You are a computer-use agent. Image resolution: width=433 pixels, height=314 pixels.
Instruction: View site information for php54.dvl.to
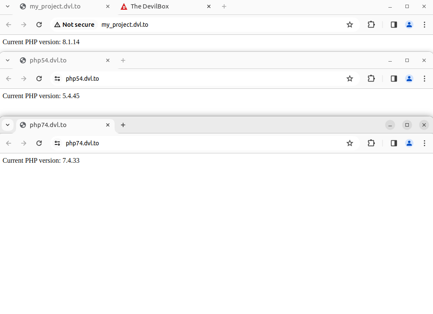pos(57,79)
